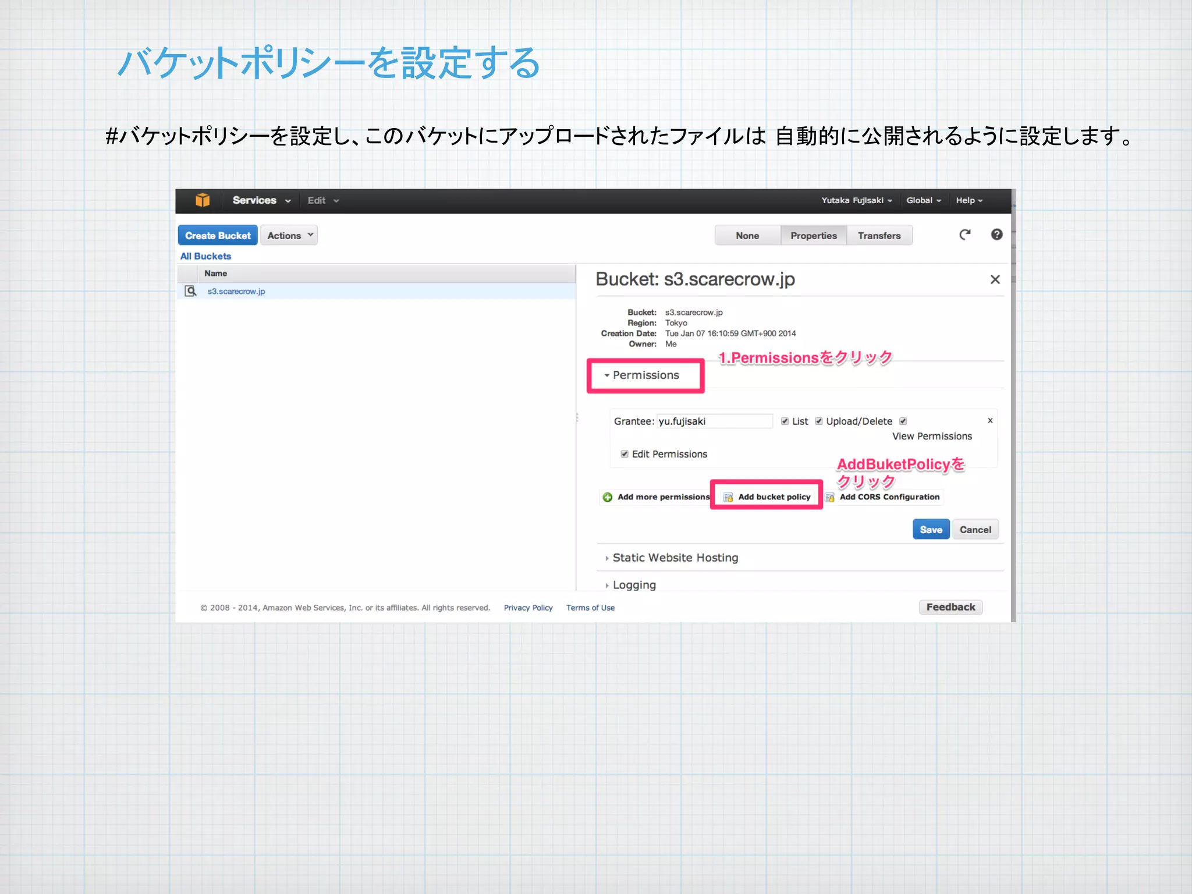This screenshot has width=1192, height=894.
Task: Toggle the Upload/Delete permission checkbox
Action: pos(819,421)
